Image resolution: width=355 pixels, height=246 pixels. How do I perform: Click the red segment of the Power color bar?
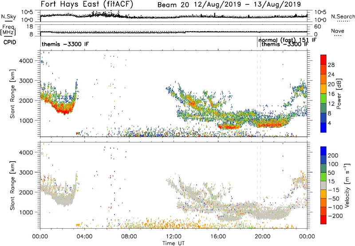pyautogui.click(x=323, y=60)
